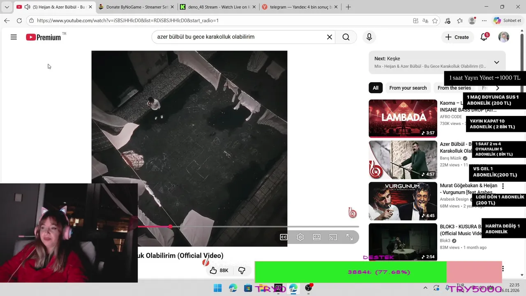This screenshot has height=296, width=526.
Task: Open the Edge apps icon in address bar
Action: (x=416, y=21)
